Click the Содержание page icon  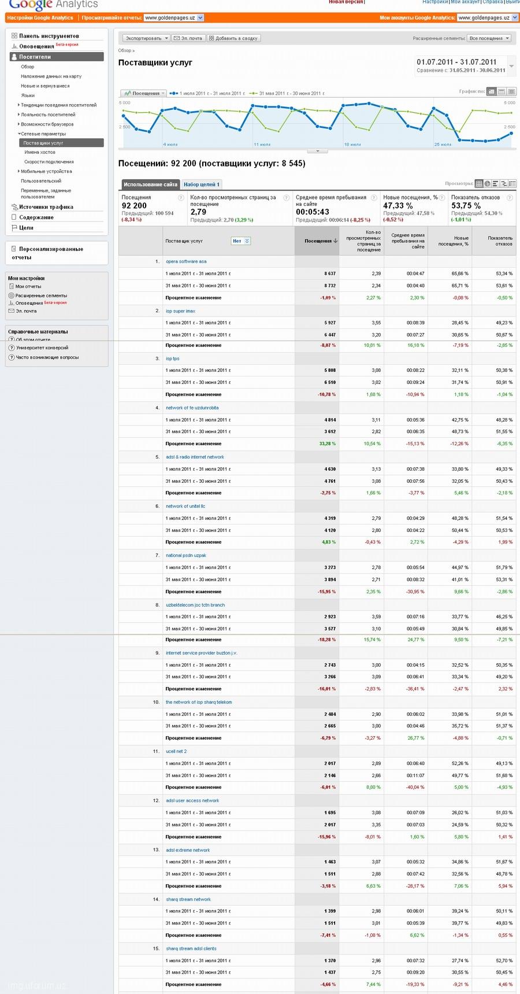pos(14,217)
